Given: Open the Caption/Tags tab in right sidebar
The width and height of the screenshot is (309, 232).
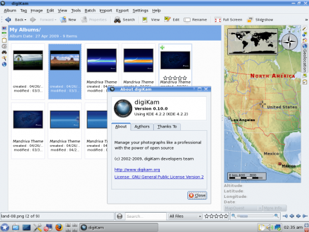Looking at the screenshot, I should point(304,76).
